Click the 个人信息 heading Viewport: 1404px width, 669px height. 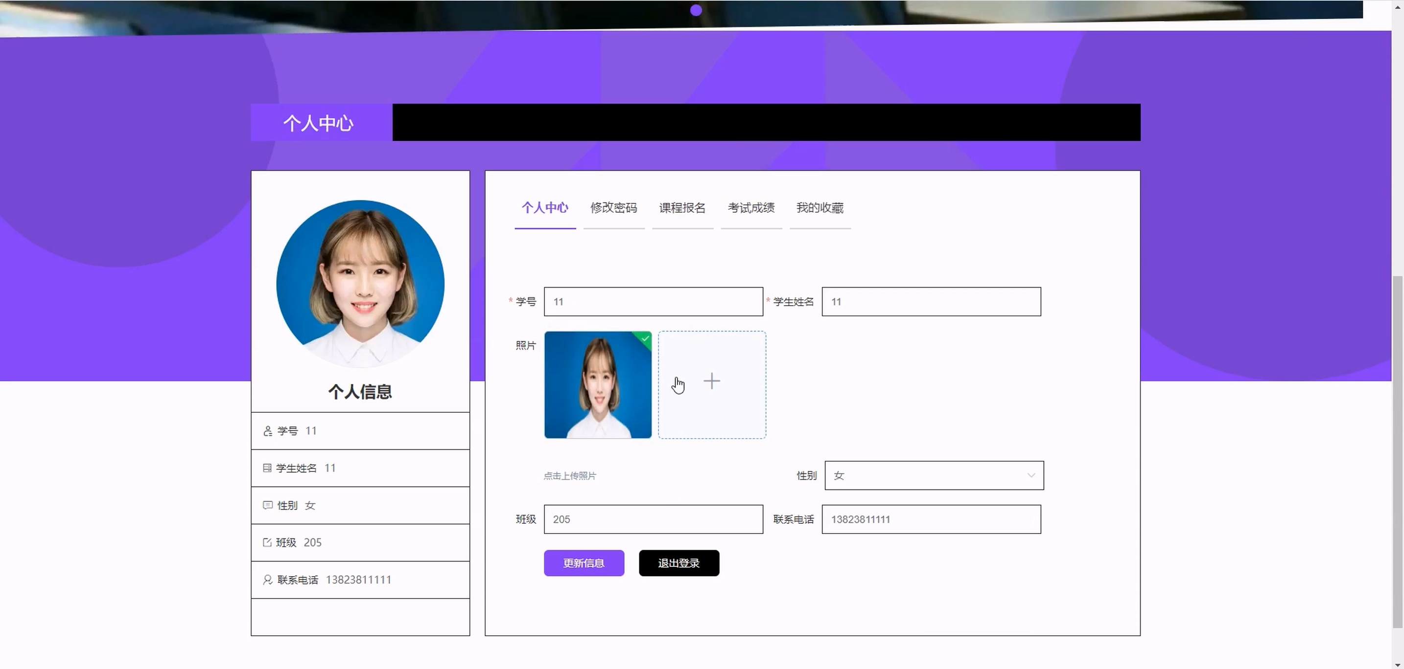click(x=360, y=391)
